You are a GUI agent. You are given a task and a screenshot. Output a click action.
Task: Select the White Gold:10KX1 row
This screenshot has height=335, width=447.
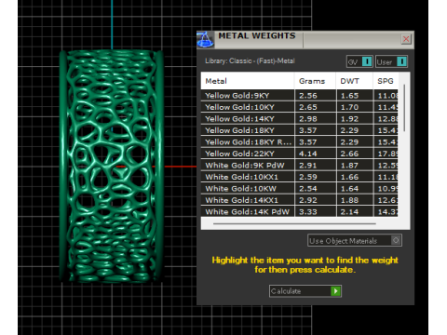(x=300, y=177)
